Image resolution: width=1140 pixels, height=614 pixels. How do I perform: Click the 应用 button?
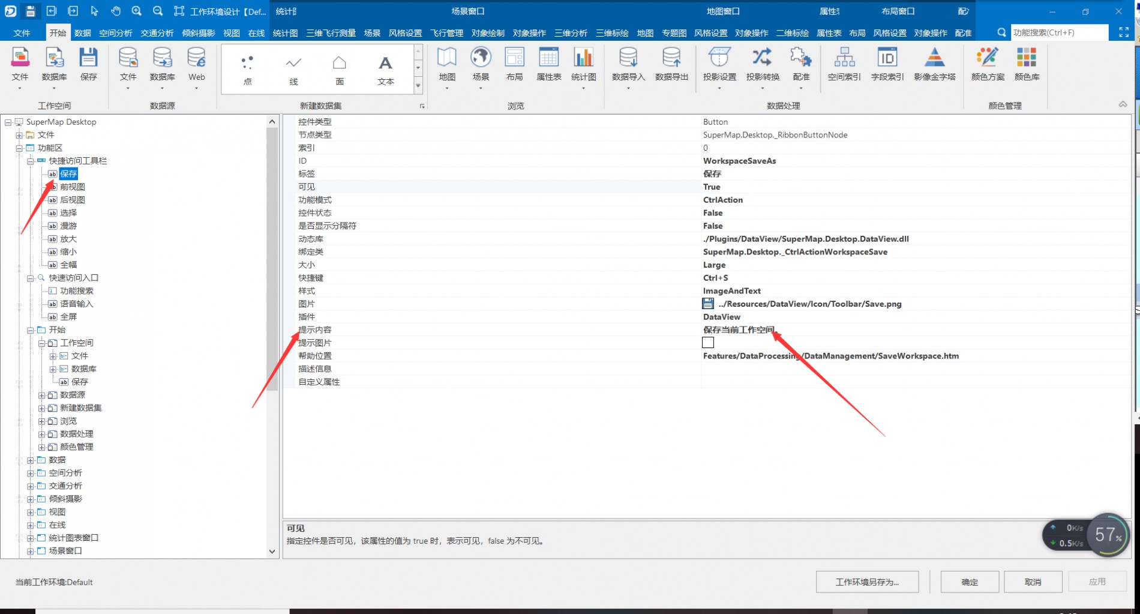1097,582
